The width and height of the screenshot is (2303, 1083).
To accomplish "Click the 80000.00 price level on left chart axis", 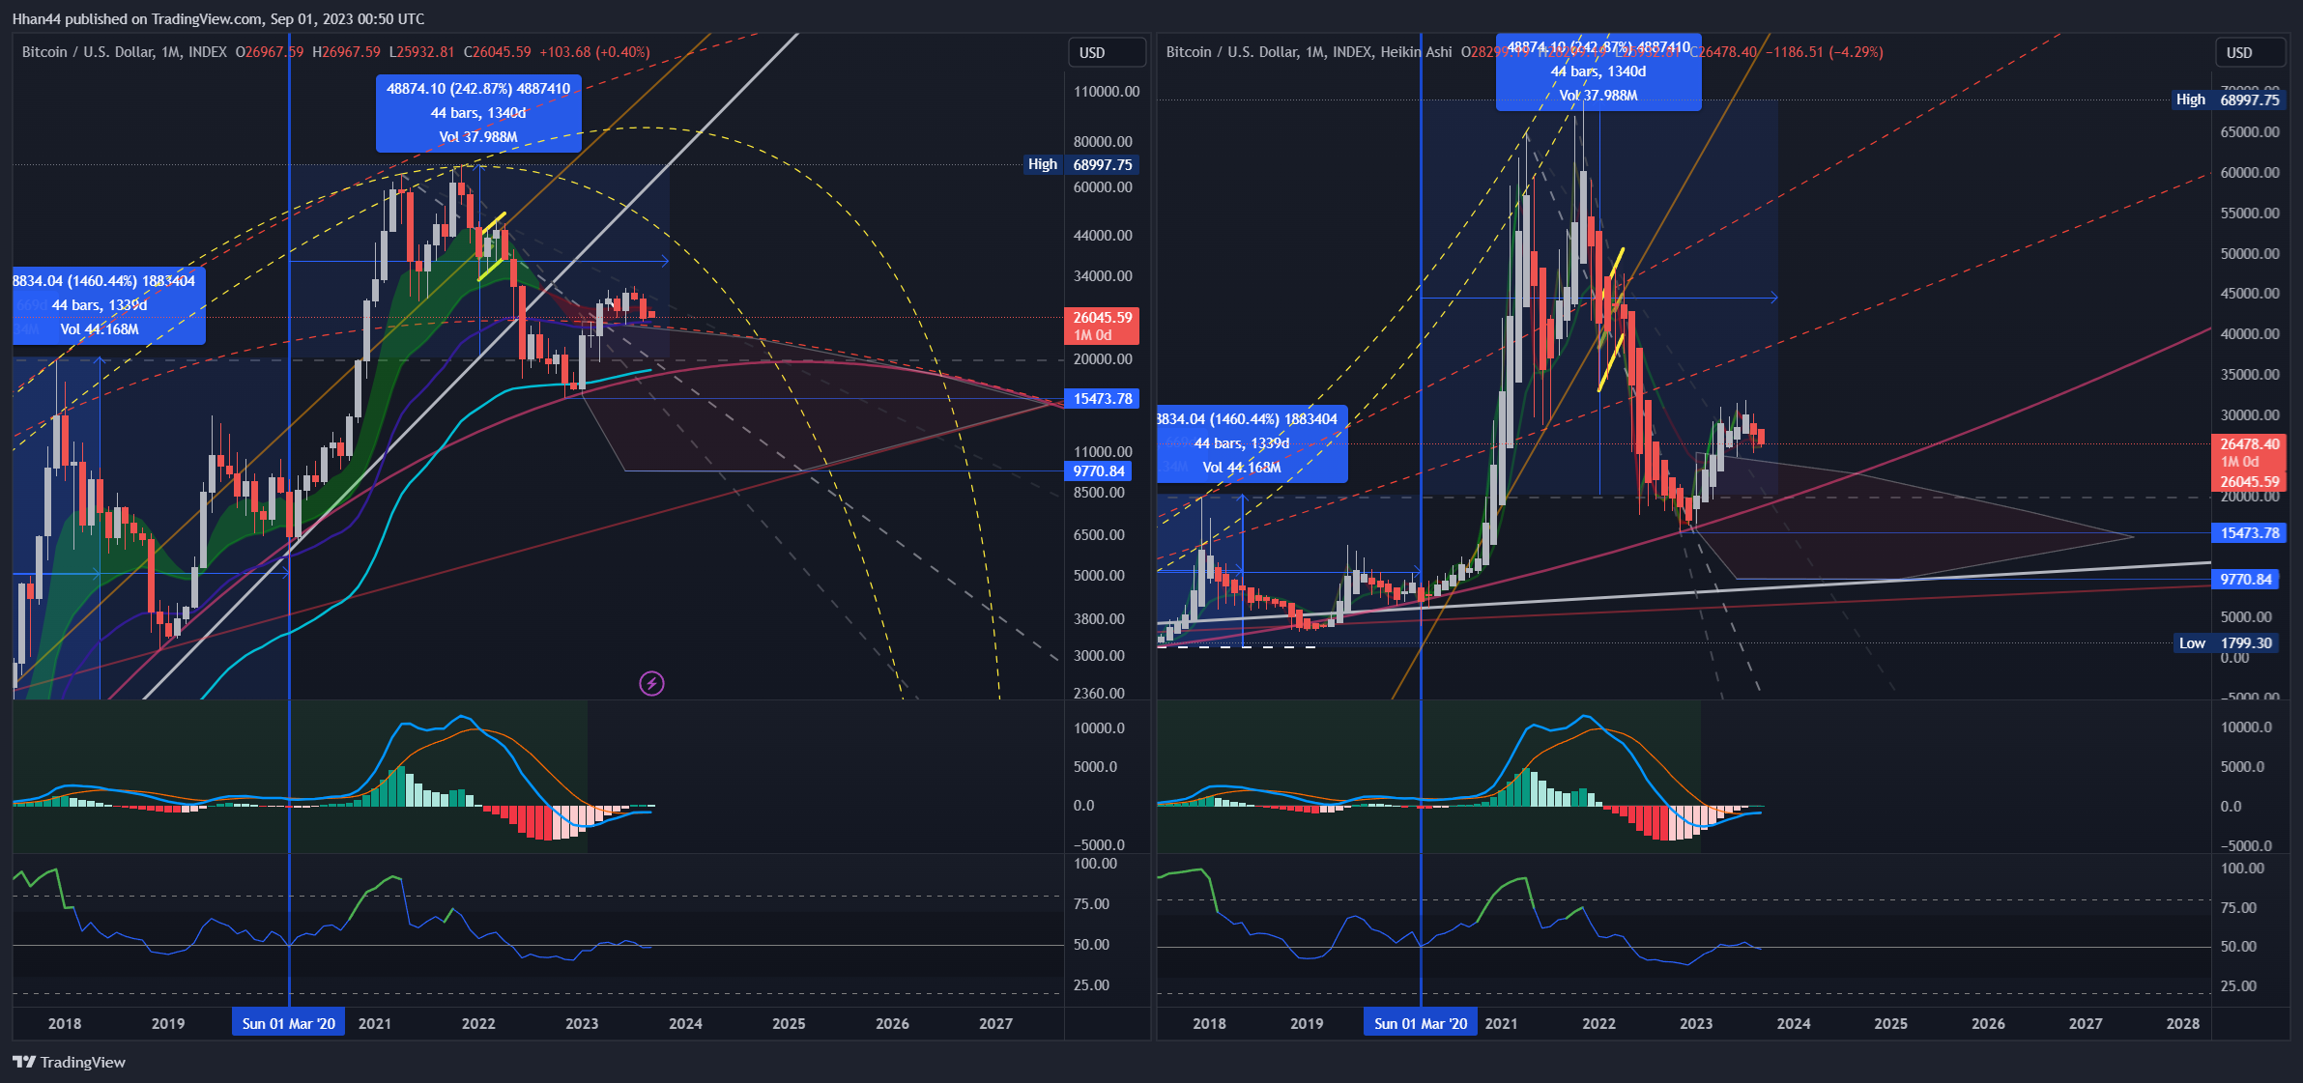I will (x=1103, y=141).
